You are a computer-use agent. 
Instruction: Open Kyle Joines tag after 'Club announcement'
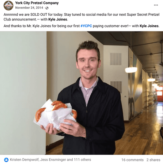point(58,19)
